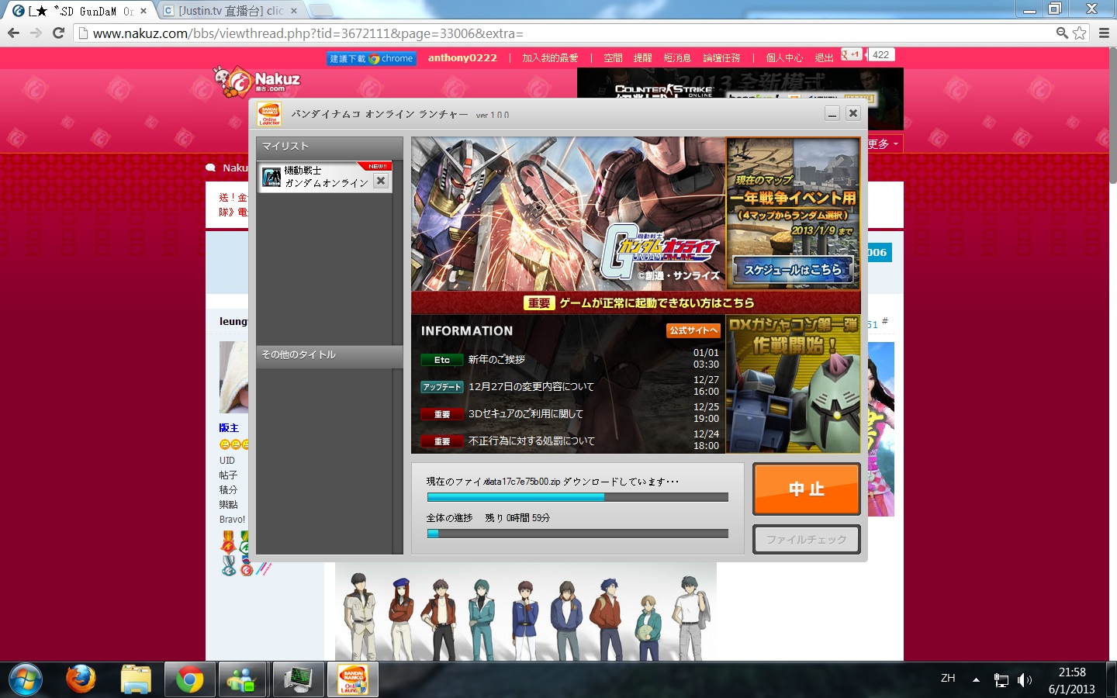
Task: Open the Windows Live Messenger taskbar icon
Action: point(243,679)
